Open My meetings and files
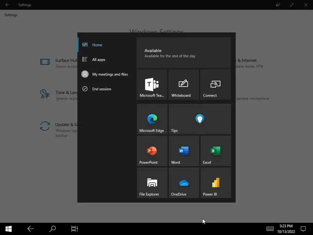Screen dimensions: 313x235 click(105, 74)
